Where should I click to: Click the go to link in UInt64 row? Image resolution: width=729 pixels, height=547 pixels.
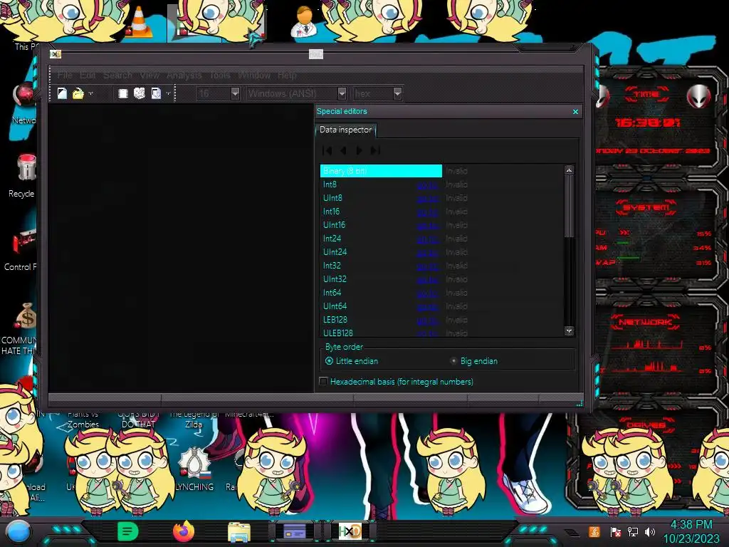tap(427, 306)
